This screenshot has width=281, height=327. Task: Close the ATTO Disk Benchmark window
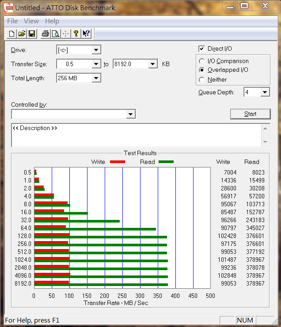click(265, 6)
